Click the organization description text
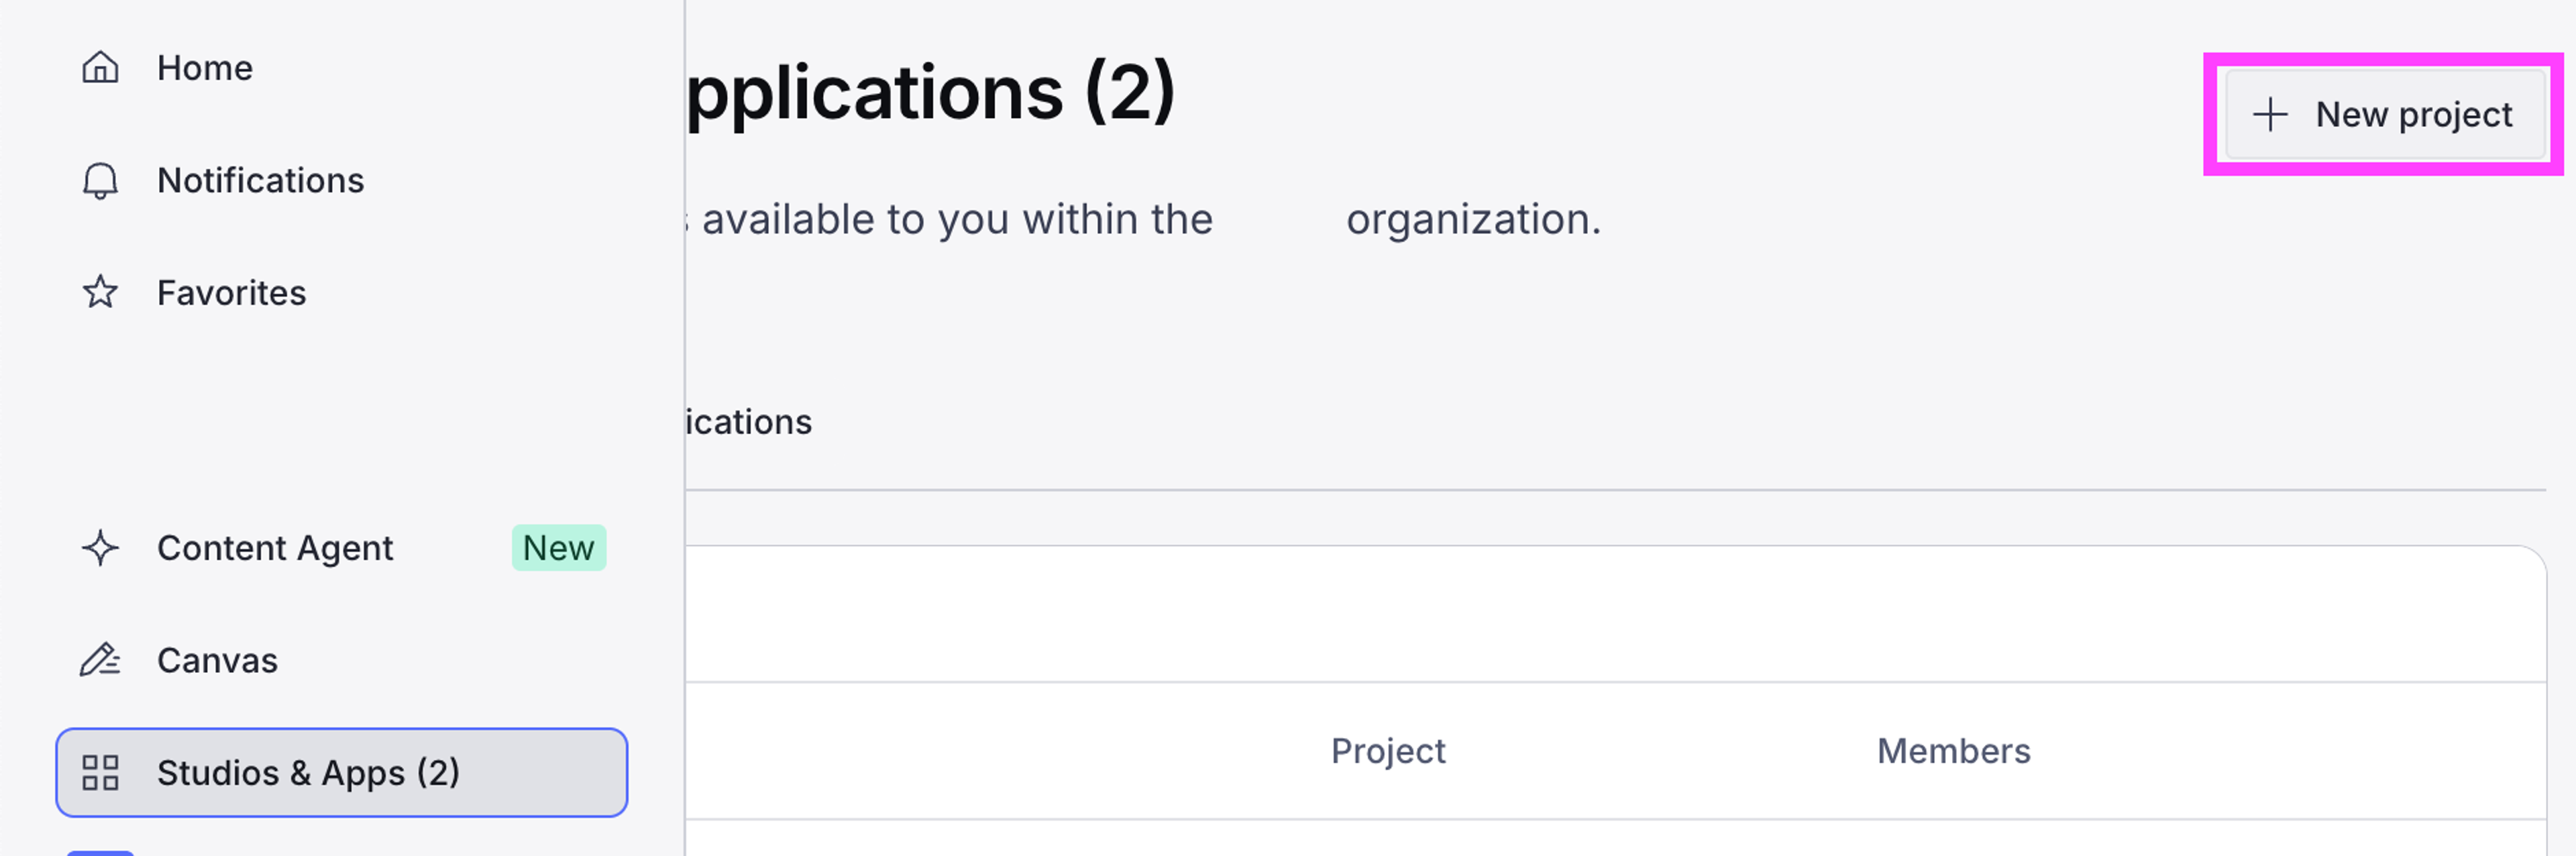The width and height of the screenshot is (2576, 856). pos(1144,219)
